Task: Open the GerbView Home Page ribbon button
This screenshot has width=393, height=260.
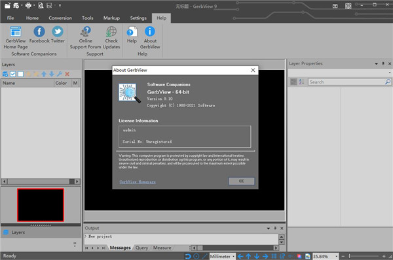Action: 16,37
